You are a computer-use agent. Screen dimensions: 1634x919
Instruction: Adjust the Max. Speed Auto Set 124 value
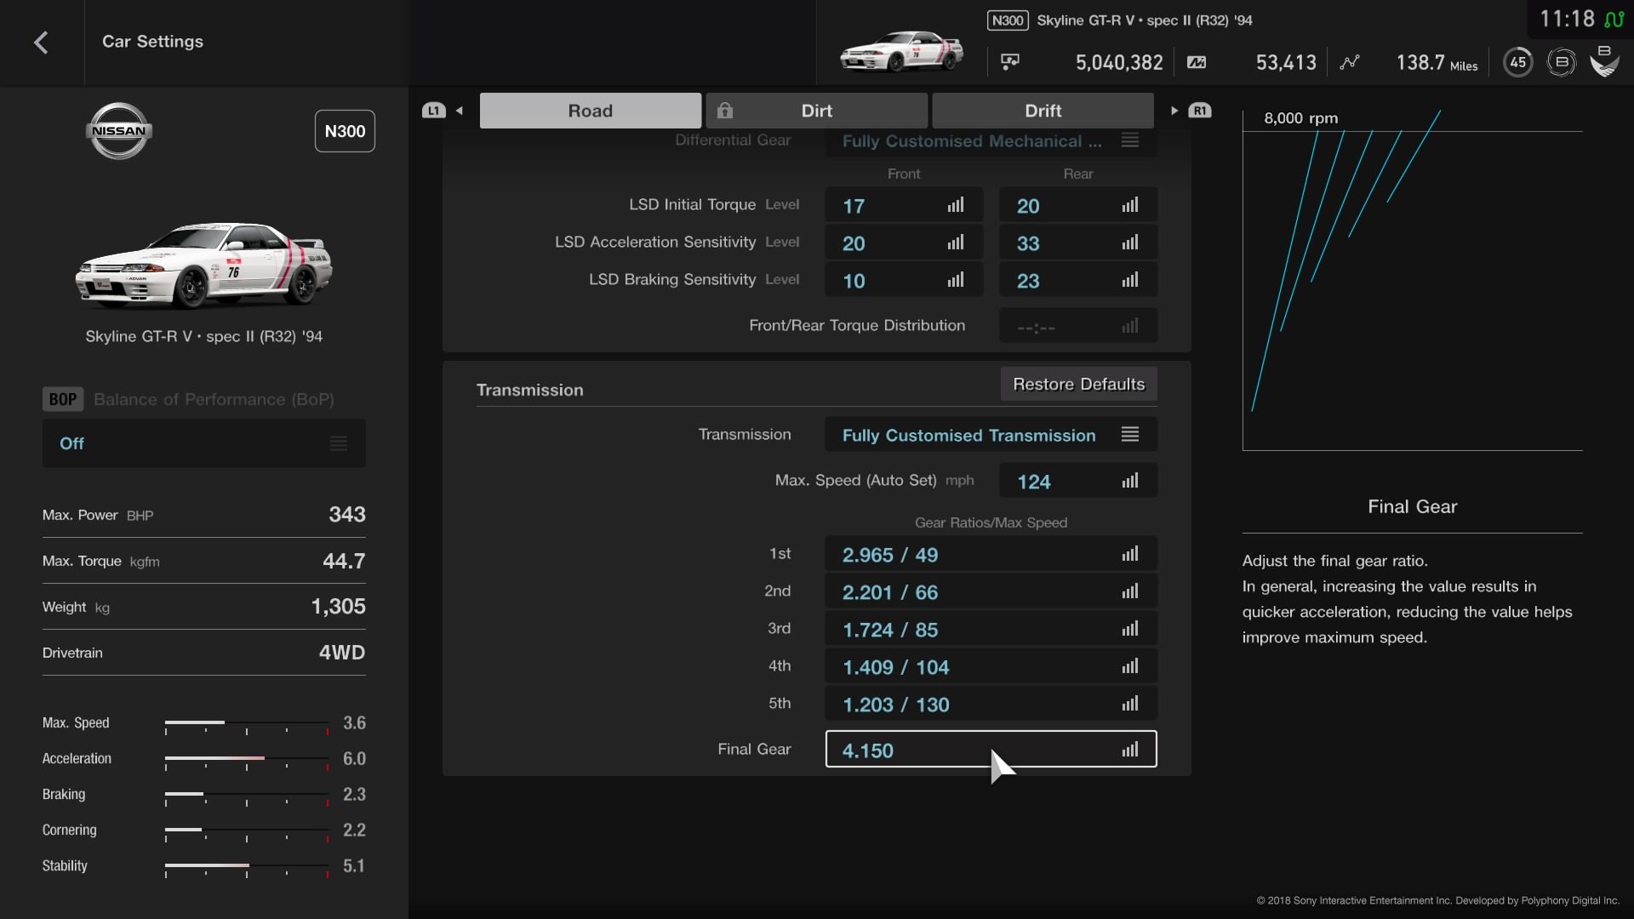click(1078, 481)
